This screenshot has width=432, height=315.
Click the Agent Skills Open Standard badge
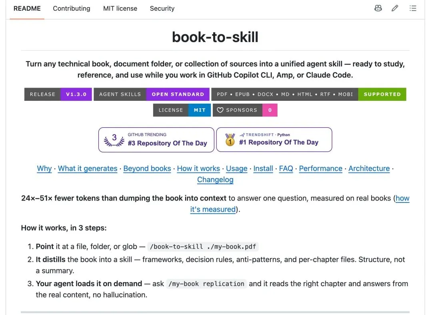click(x=152, y=94)
